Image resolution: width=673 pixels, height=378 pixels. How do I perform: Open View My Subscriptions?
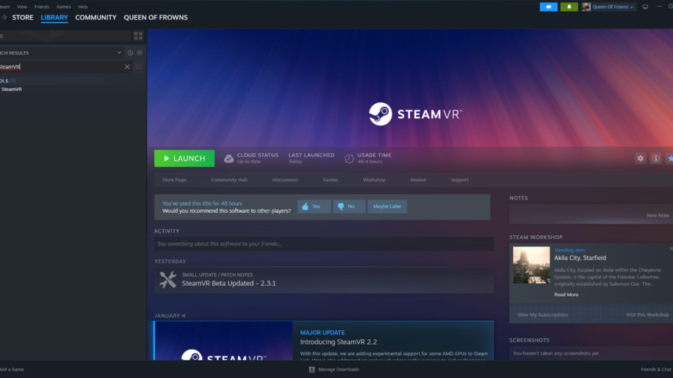pos(543,314)
